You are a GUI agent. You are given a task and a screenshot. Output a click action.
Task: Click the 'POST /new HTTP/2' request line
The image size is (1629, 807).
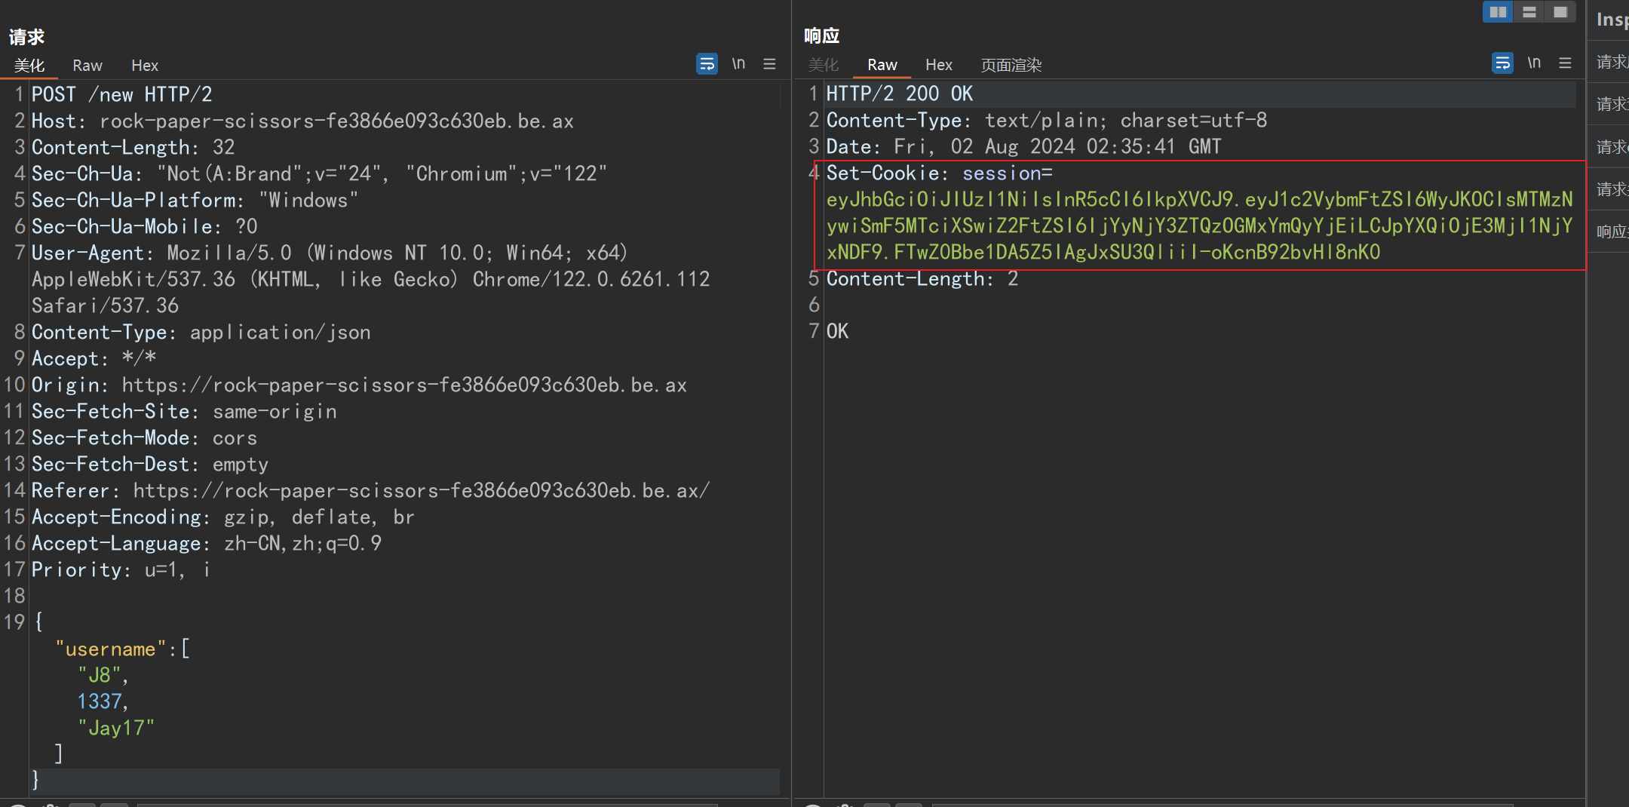[122, 94]
